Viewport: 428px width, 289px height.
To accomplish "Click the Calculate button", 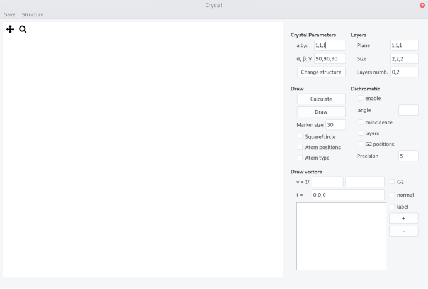I will (321, 99).
